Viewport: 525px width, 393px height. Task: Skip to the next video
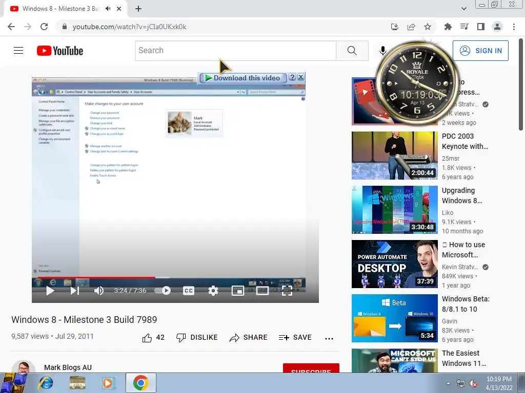click(x=75, y=291)
